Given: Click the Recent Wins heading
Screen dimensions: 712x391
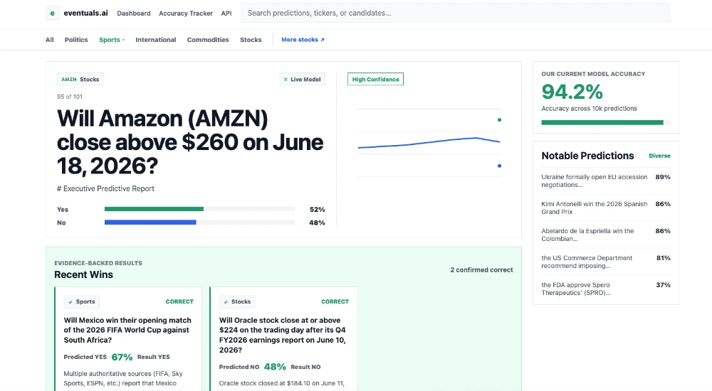Looking at the screenshot, I should pyautogui.click(x=83, y=274).
